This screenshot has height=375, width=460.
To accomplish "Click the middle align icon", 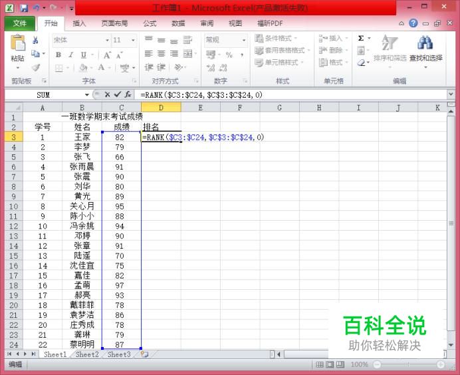I will click(162, 40).
